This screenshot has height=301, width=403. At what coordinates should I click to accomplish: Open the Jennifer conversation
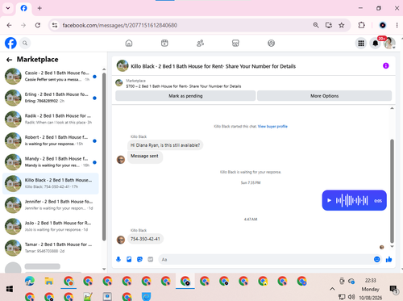[51, 205]
